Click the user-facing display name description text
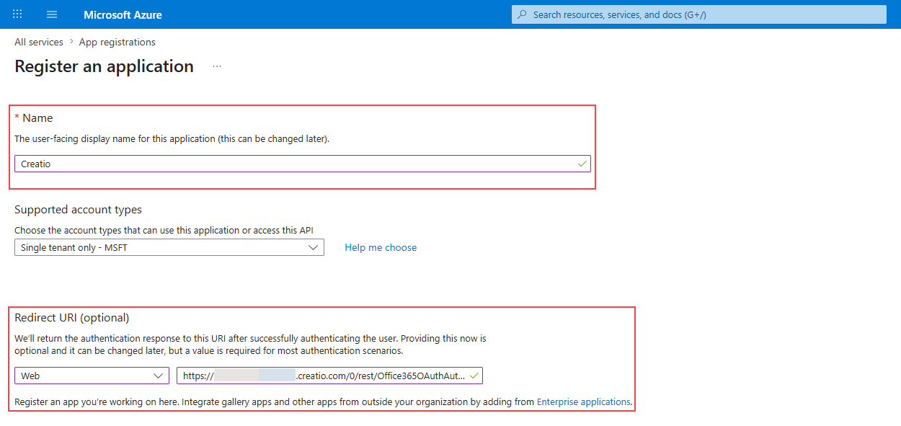The height and width of the screenshot is (426, 901). coord(172,138)
